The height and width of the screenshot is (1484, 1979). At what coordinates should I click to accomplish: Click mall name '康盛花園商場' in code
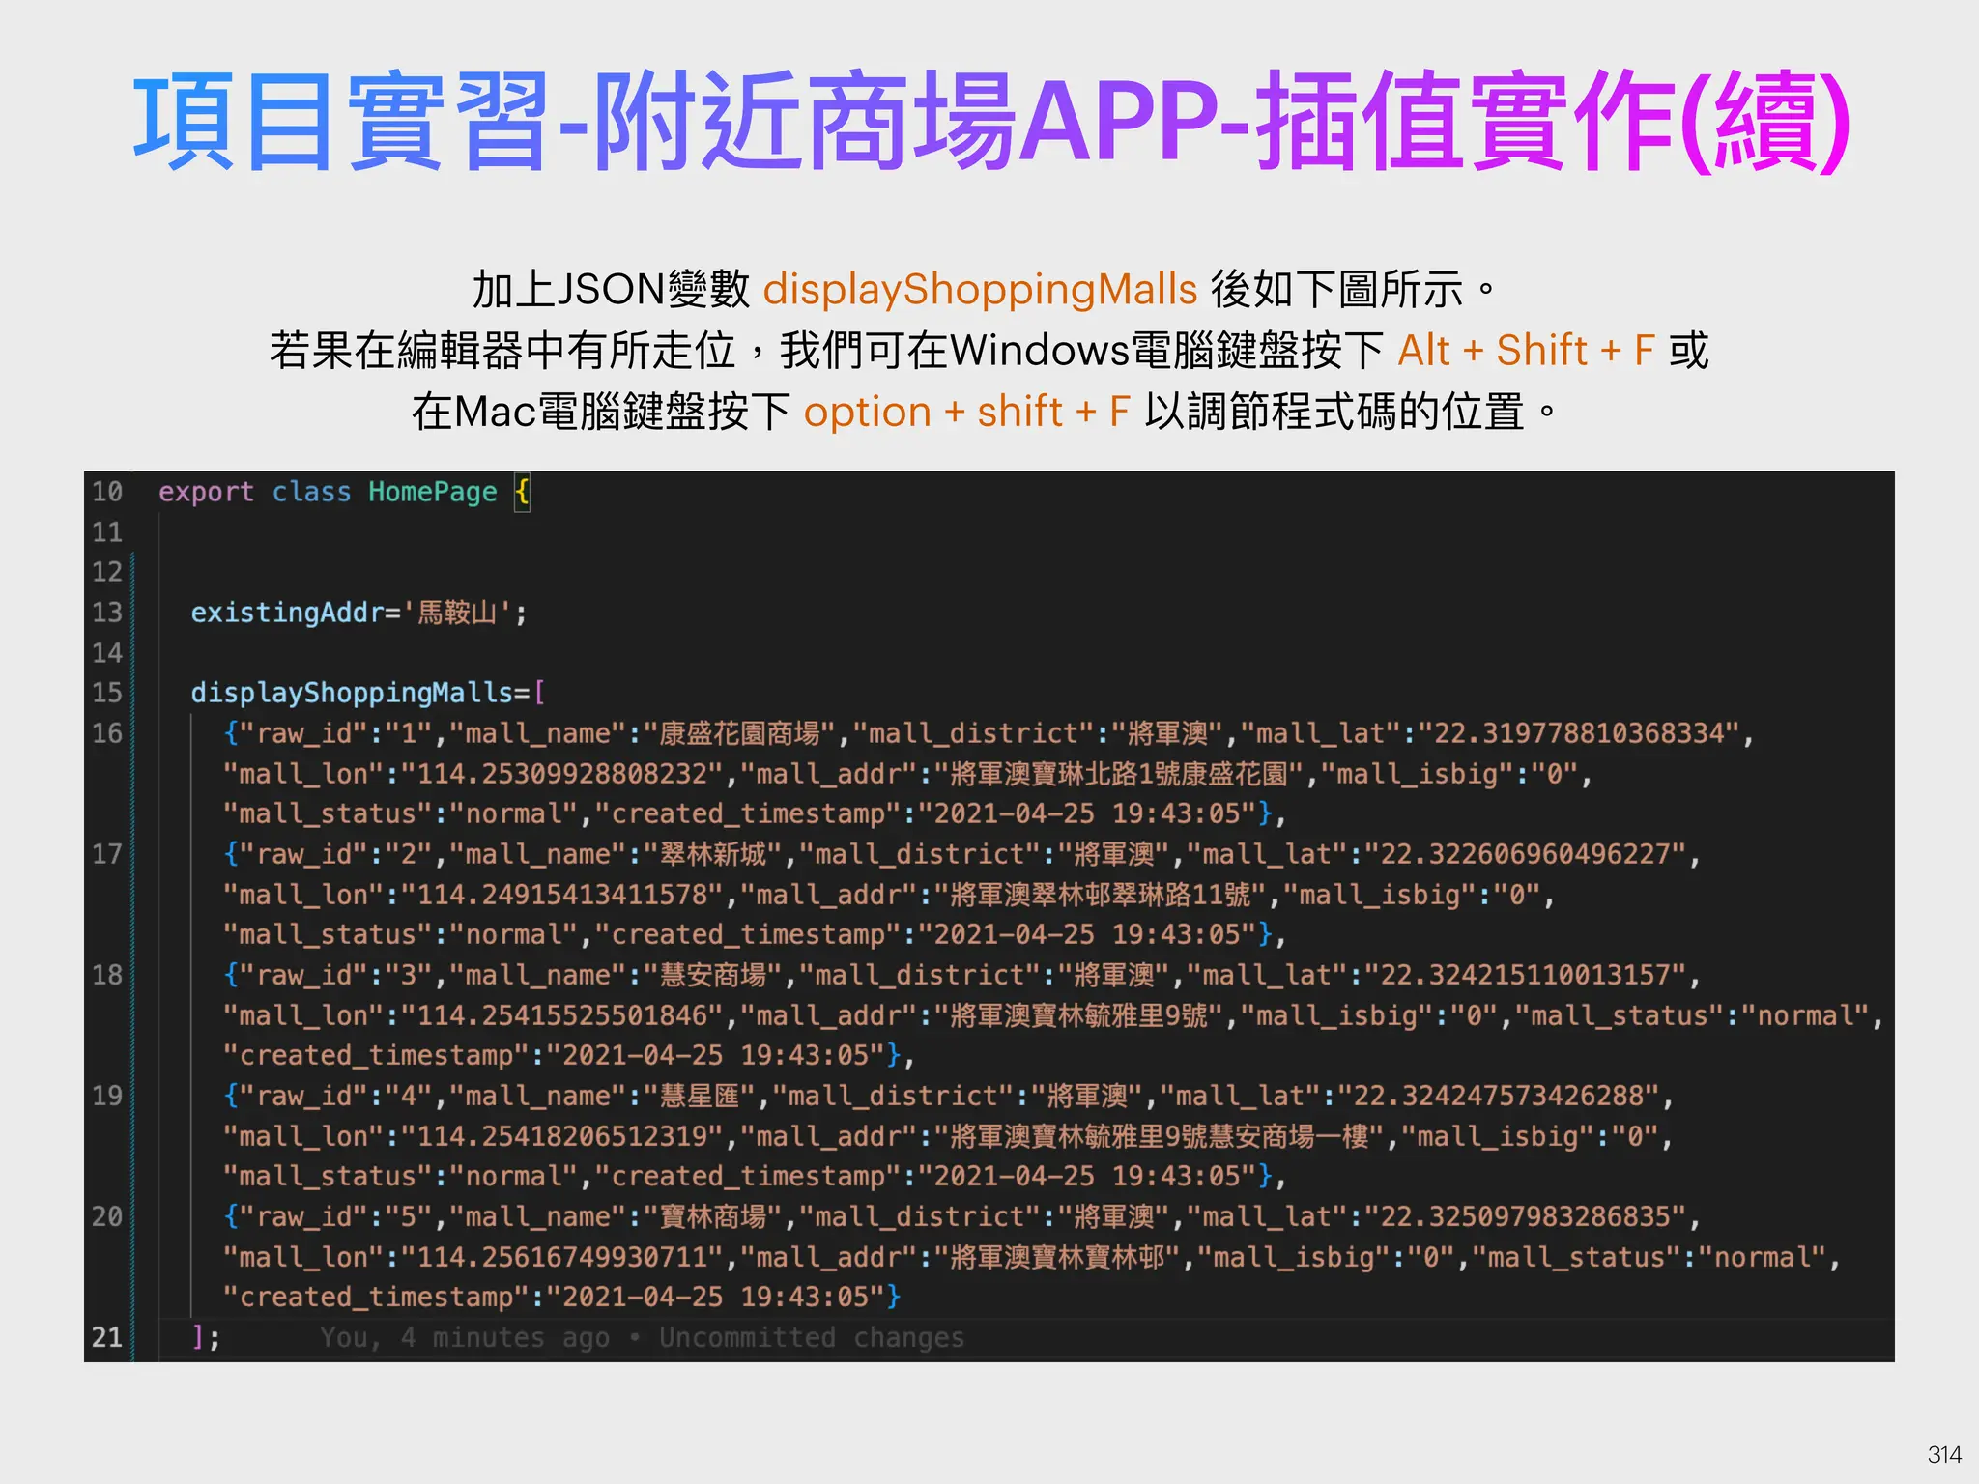tap(739, 733)
